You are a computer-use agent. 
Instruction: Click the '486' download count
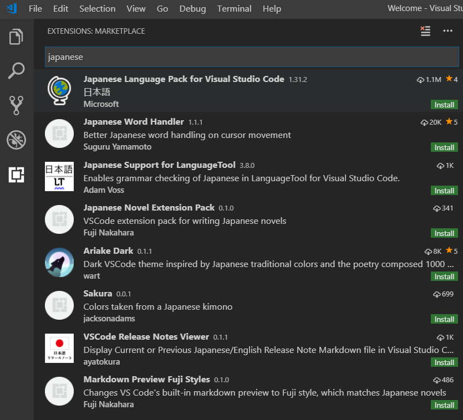443,380
